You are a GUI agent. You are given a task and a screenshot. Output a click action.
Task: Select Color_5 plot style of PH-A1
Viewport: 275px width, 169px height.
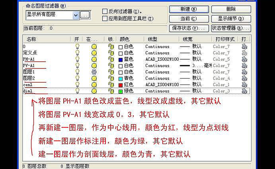point(221,59)
